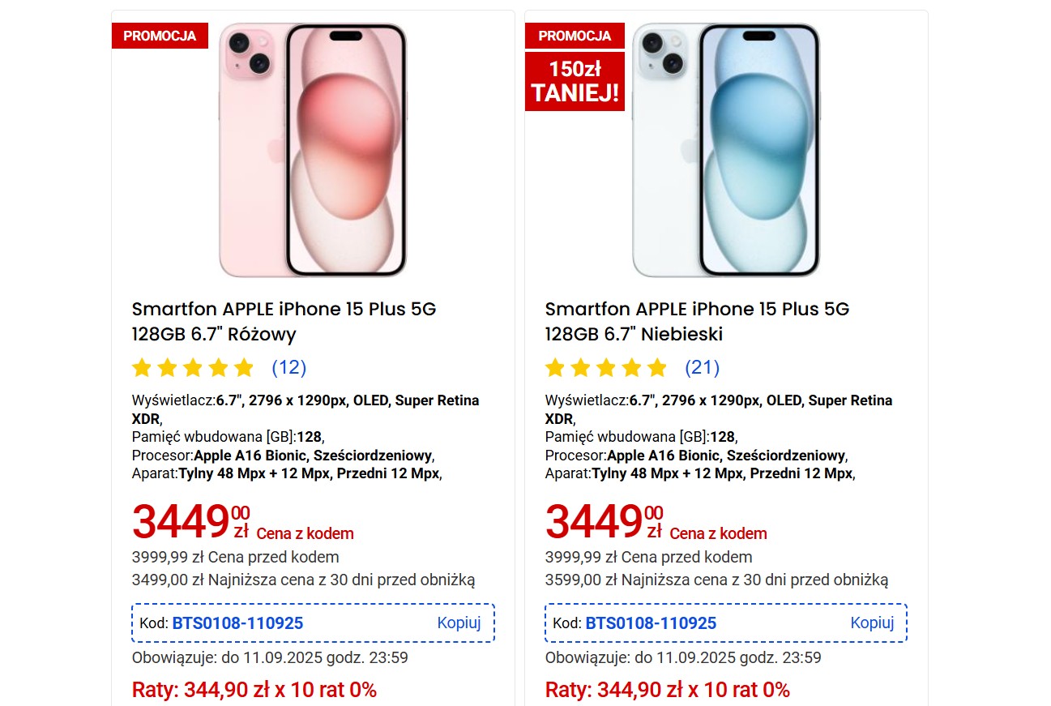This screenshot has width=1051, height=706.
Task: Click the 3449 zł price of the pink iPhone
Action: (190, 521)
